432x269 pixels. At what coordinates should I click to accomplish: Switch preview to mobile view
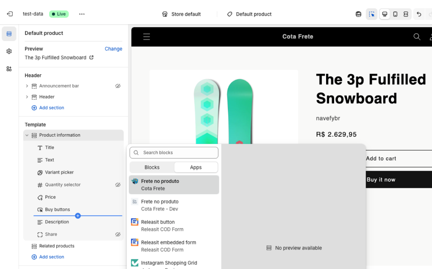(395, 14)
